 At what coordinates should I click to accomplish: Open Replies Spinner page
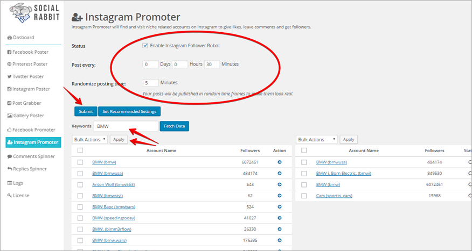click(27, 169)
